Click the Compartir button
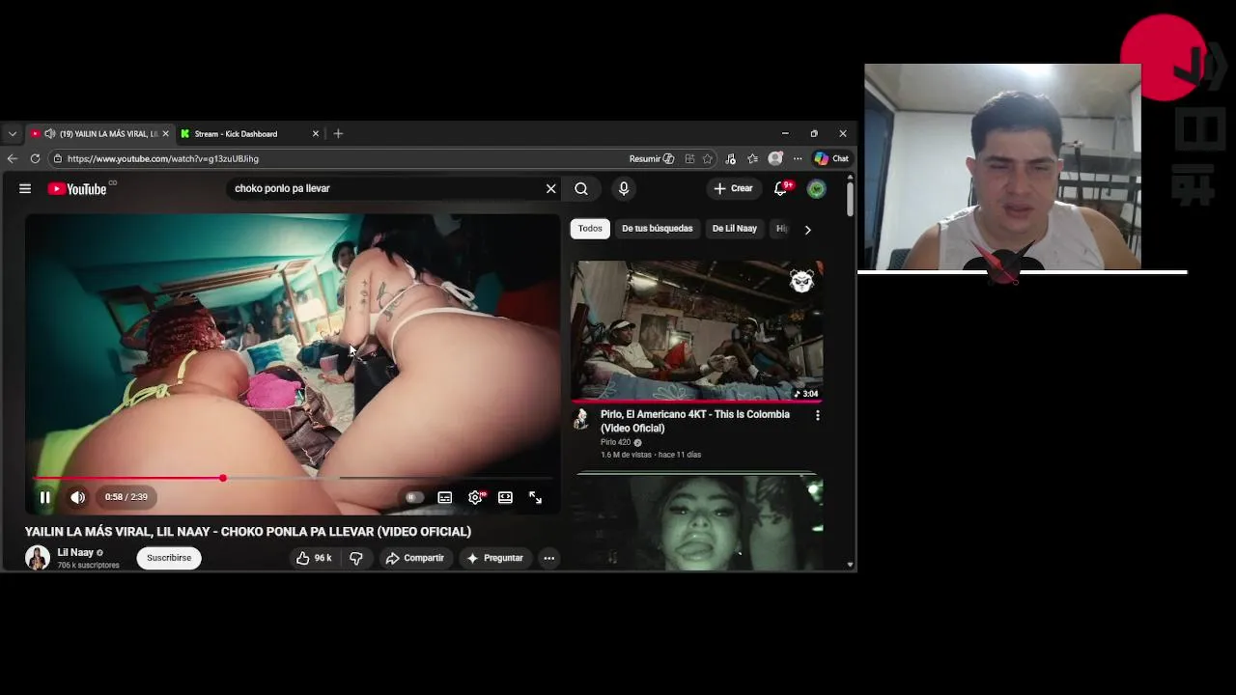1236x695 pixels. point(414,558)
